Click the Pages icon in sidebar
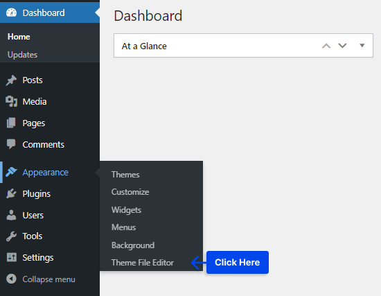Image resolution: width=381 pixels, height=296 pixels. (11, 123)
